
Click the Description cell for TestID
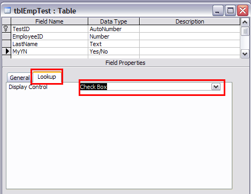coord(190,29)
